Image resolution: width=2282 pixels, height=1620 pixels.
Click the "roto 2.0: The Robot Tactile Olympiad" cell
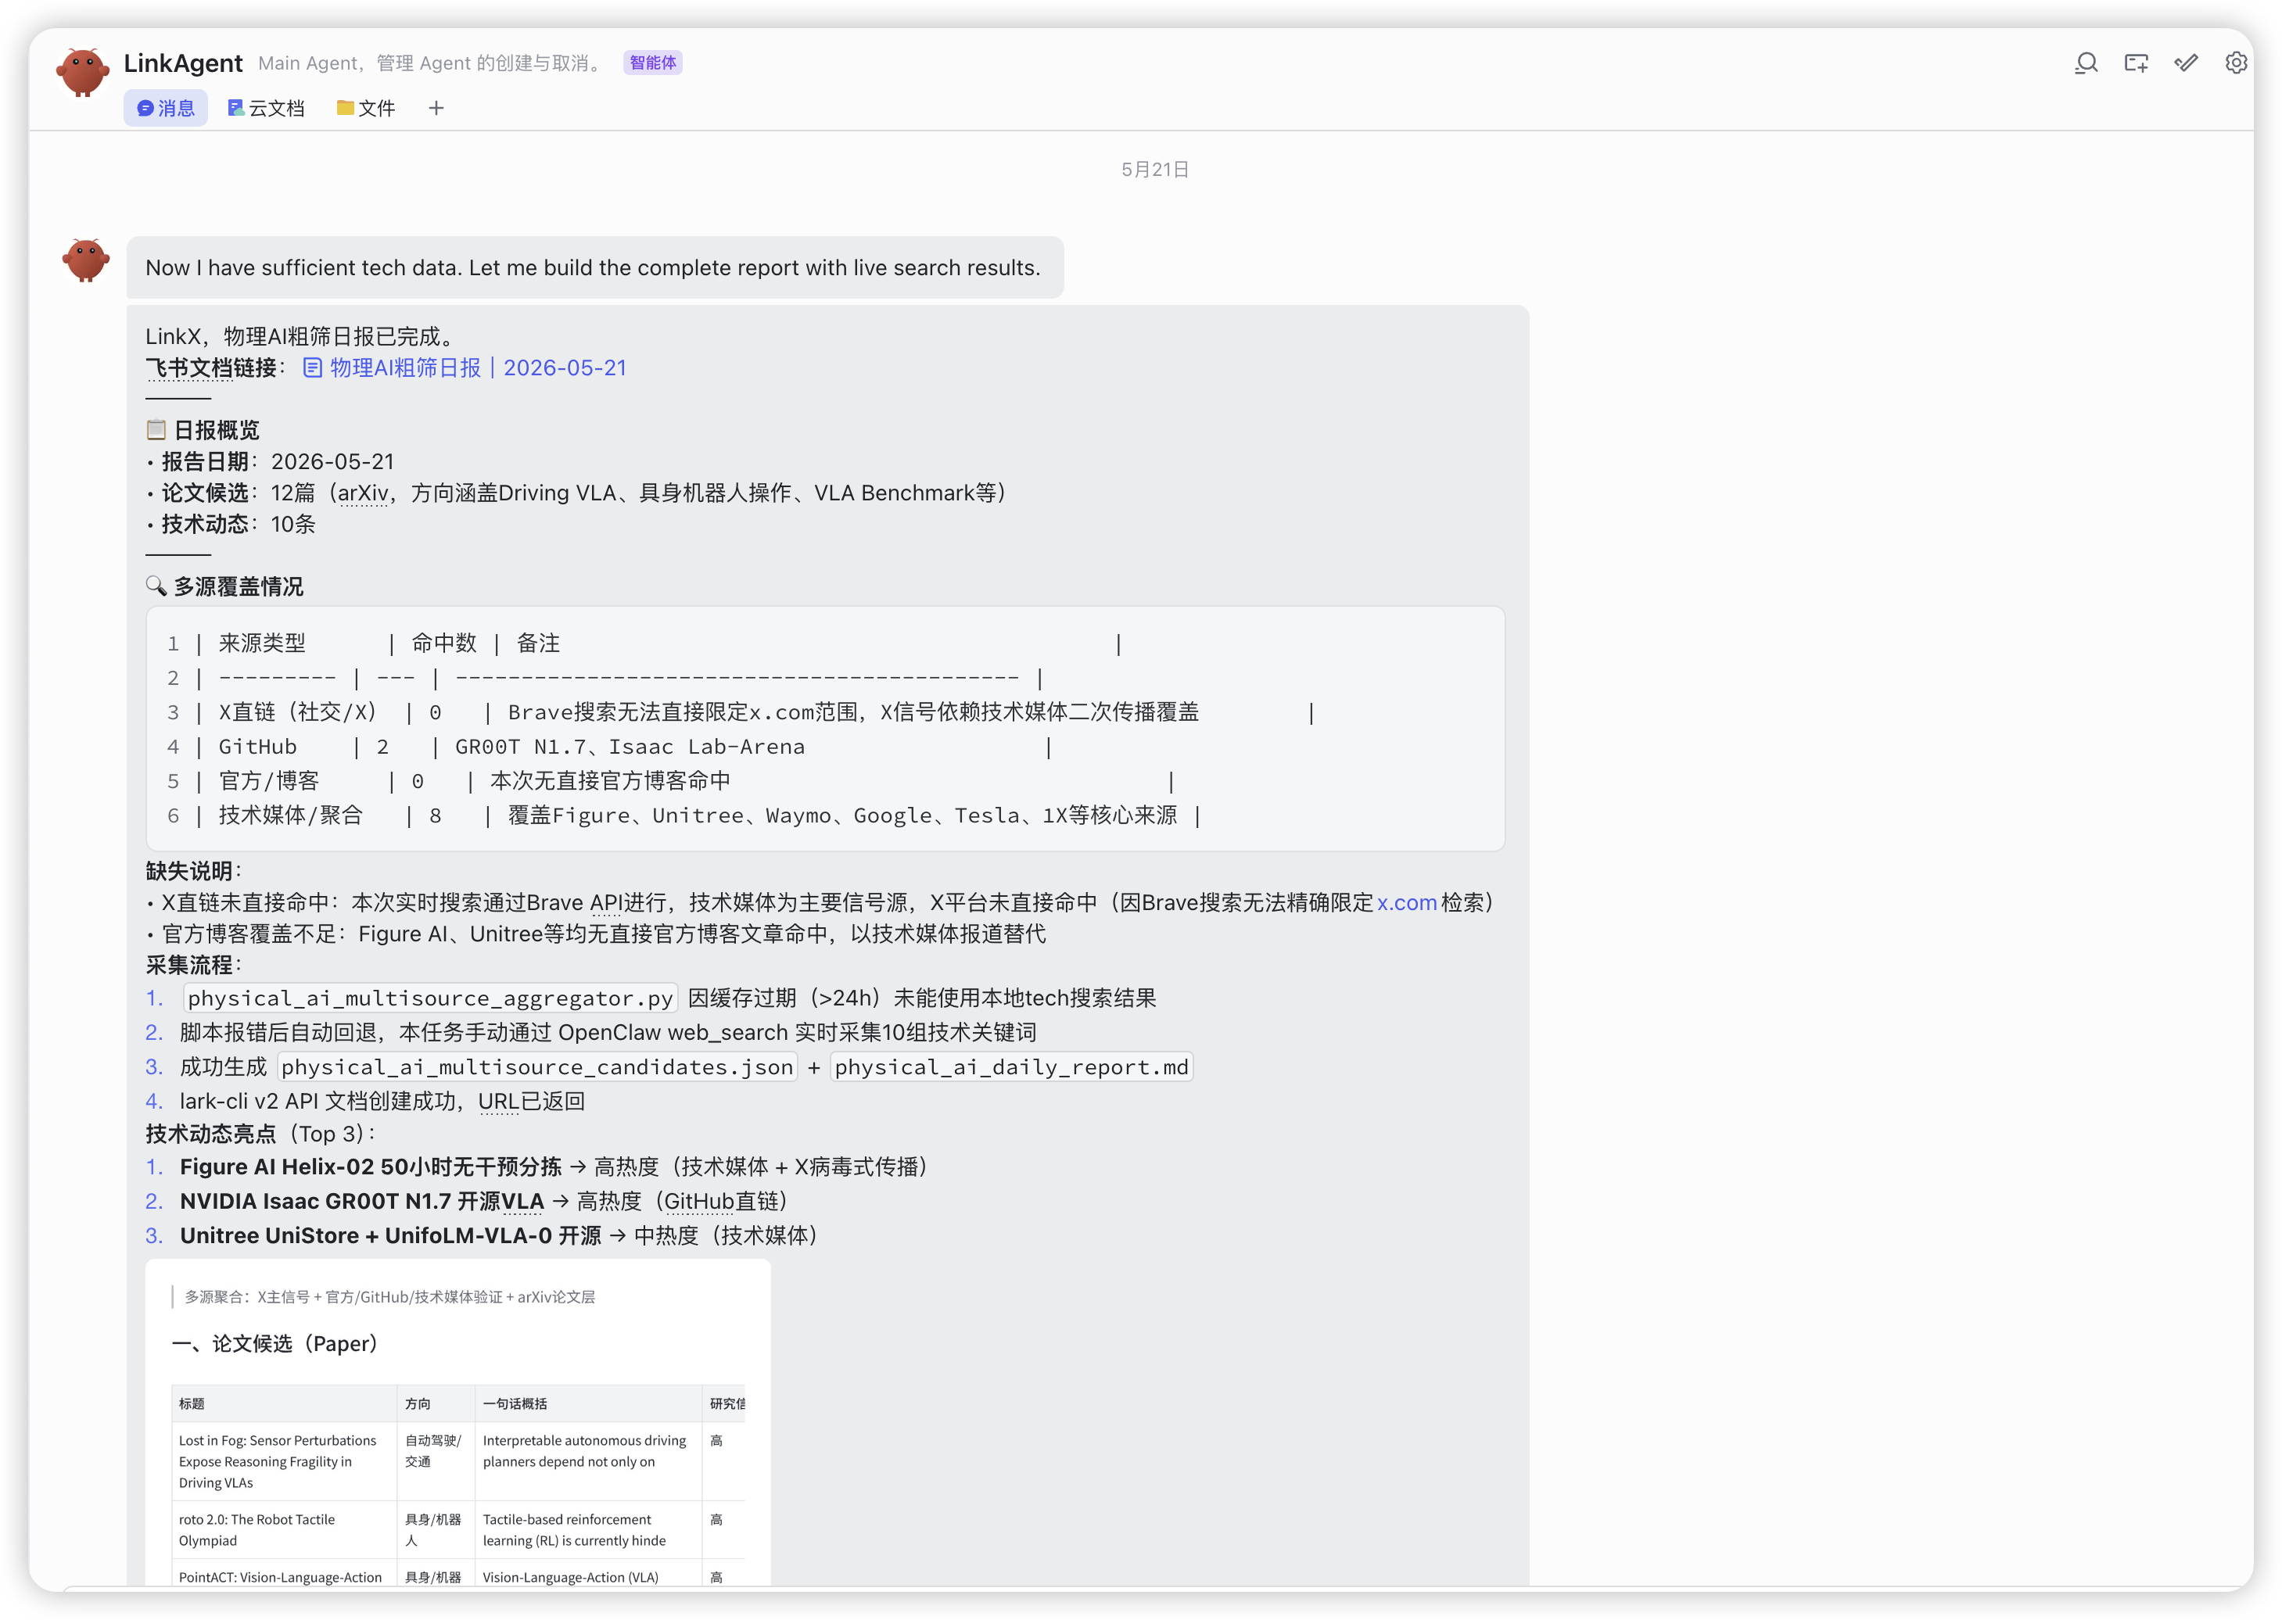point(285,1530)
